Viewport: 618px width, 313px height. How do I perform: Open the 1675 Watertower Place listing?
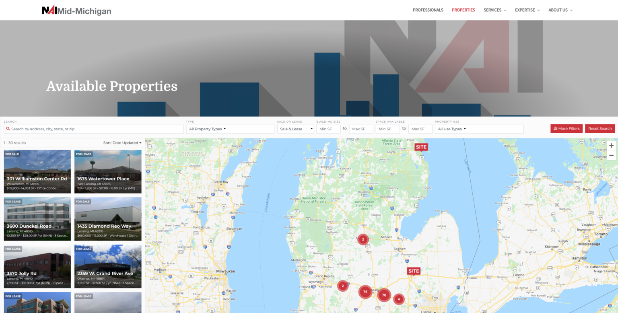(x=108, y=172)
